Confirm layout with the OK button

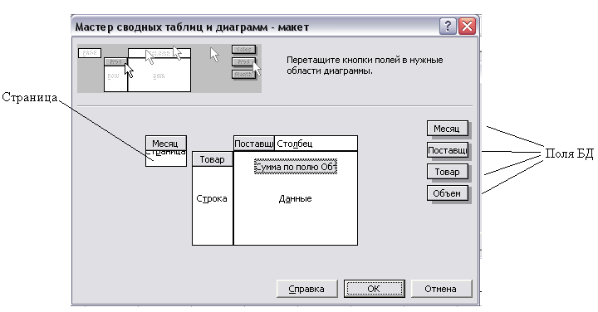tap(374, 289)
